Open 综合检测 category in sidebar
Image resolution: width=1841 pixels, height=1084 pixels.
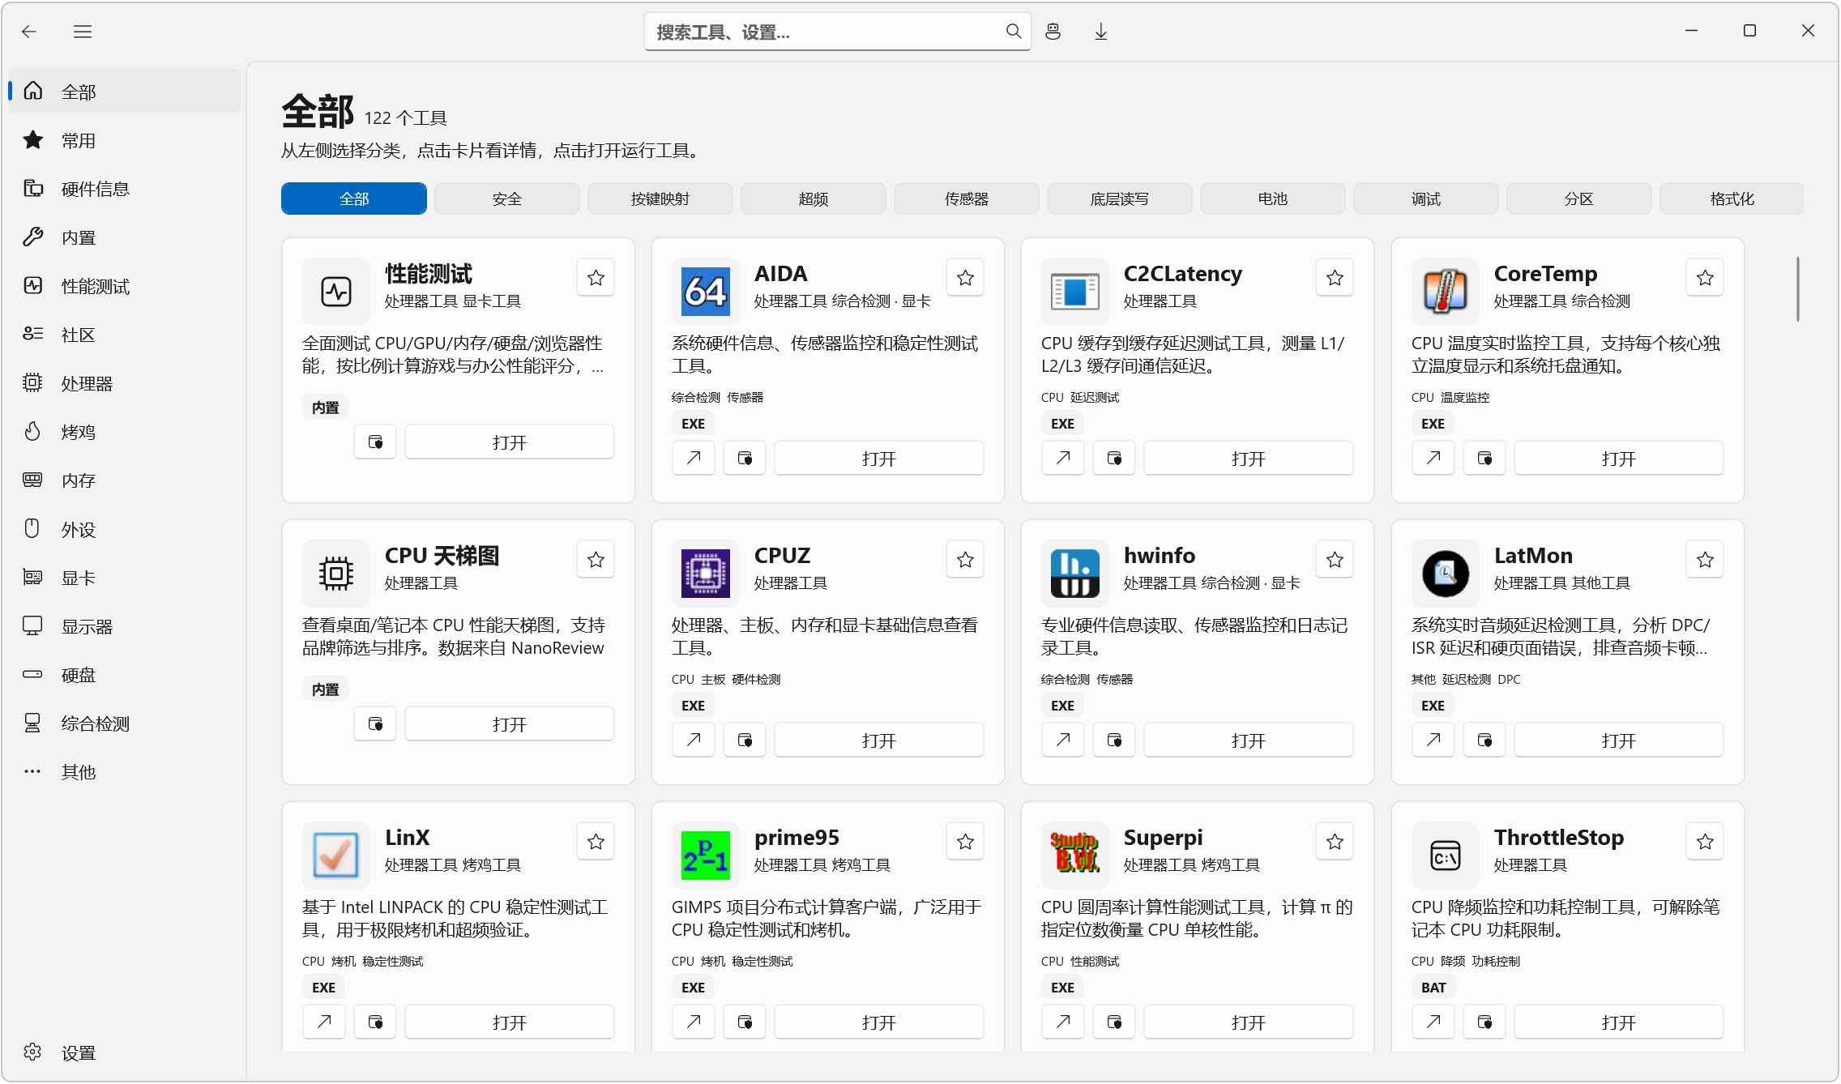124,723
